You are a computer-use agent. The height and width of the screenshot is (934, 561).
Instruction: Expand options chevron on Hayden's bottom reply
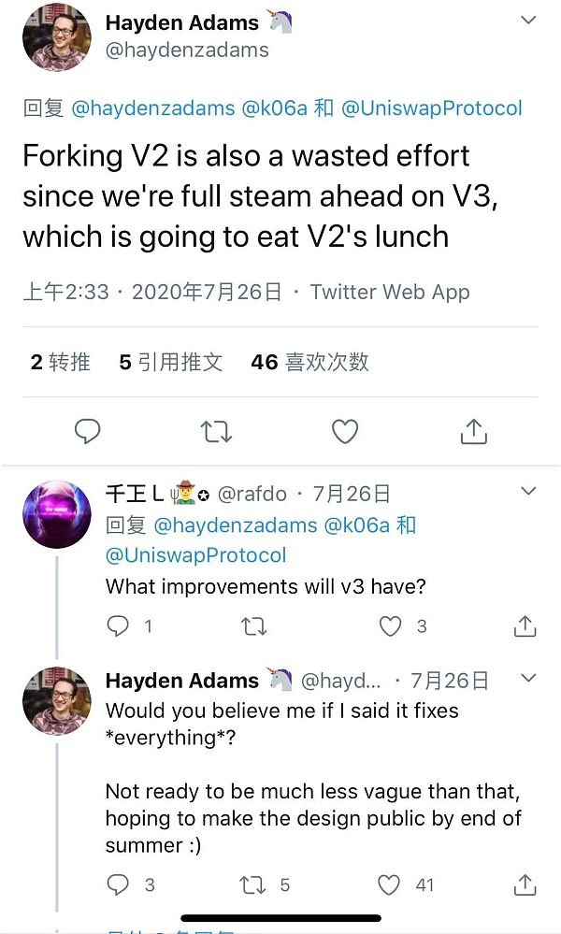(x=528, y=678)
